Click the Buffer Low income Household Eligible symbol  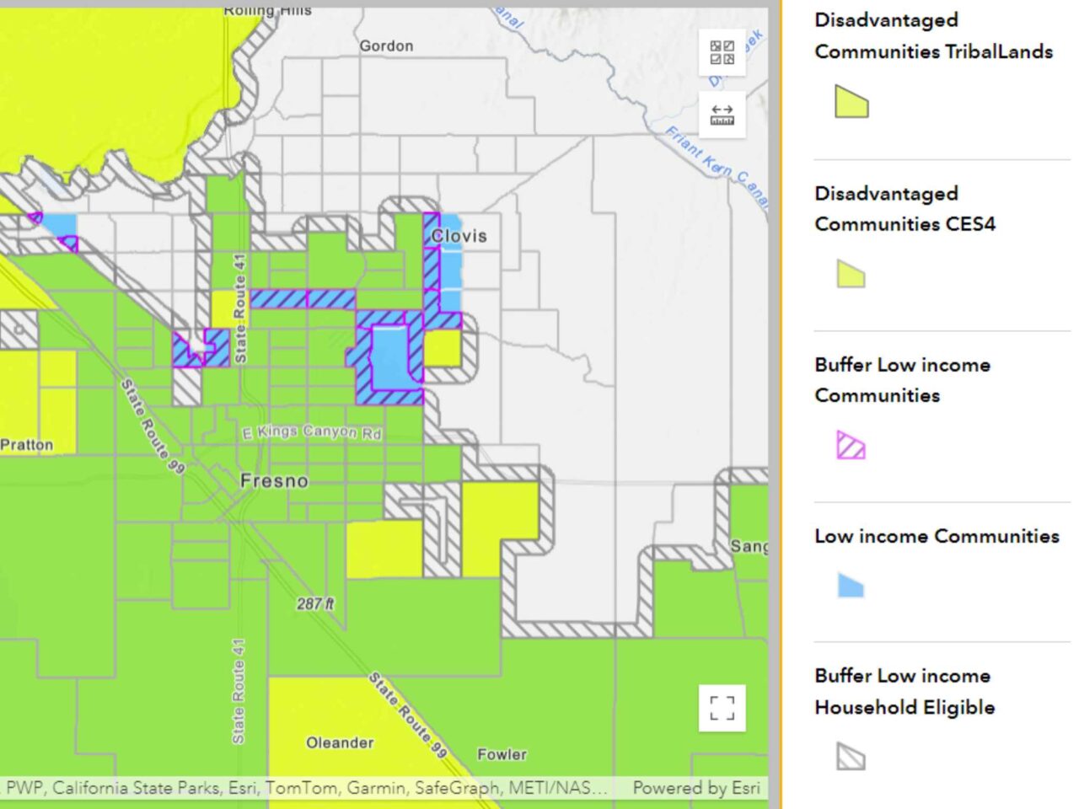click(x=850, y=757)
